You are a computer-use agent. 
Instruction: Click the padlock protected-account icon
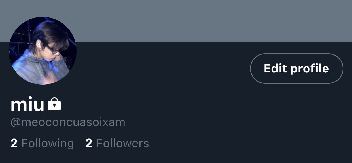tap(54, 104)
